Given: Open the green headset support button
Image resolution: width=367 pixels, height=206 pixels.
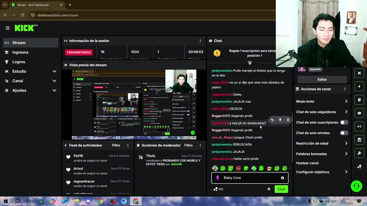Looking at the screenshot, I should [x=356, y=186].
